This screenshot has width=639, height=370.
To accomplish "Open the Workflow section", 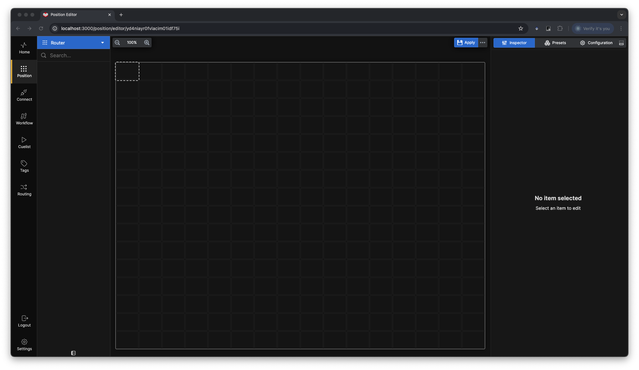I will coord(24,119).
